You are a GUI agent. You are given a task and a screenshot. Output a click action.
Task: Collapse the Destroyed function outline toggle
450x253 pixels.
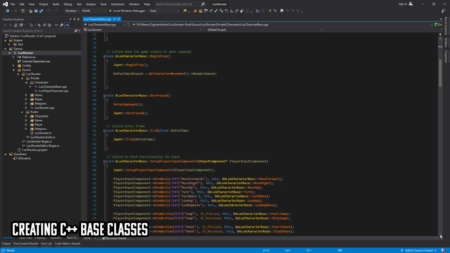(x=105, y=96)
